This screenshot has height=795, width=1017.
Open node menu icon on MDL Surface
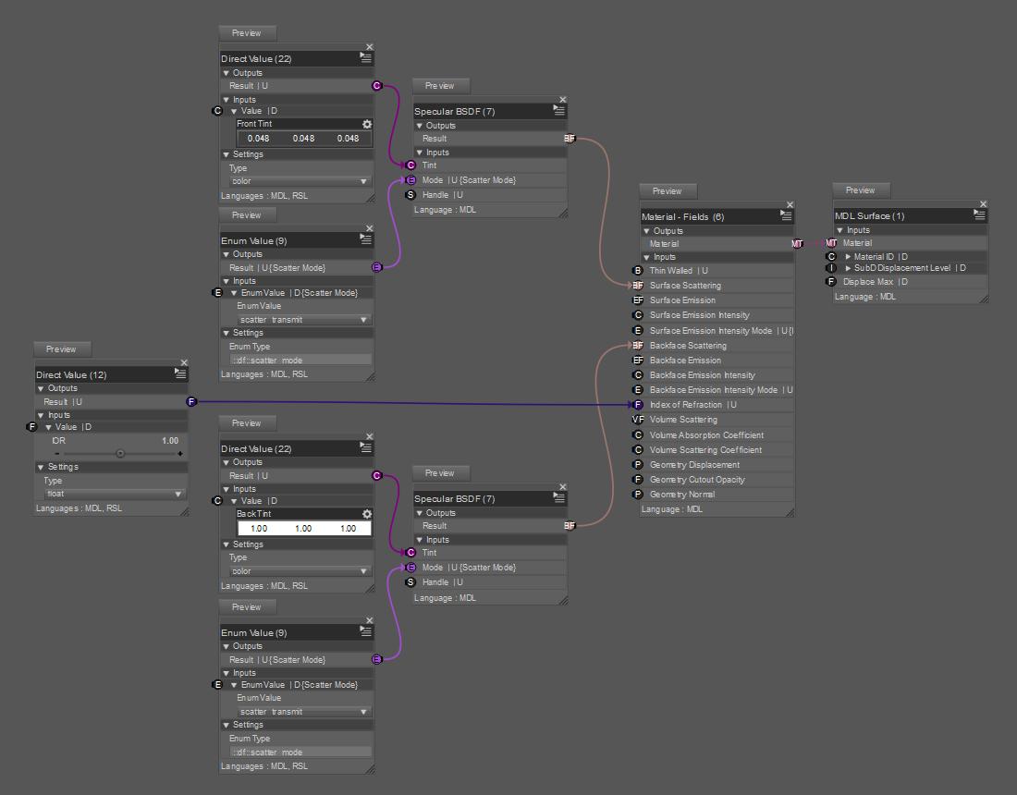[979, 214]
